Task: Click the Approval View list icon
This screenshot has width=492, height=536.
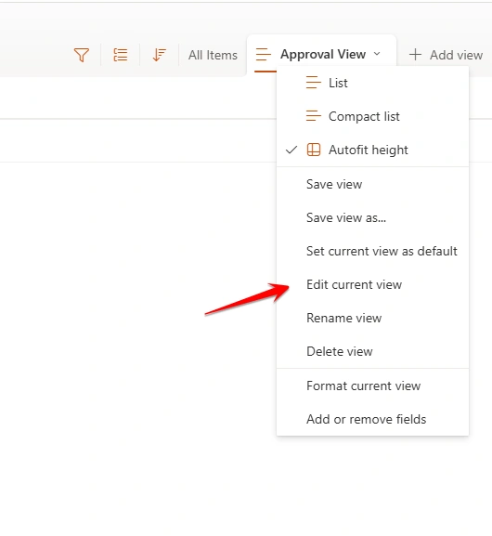Action: 263,55
